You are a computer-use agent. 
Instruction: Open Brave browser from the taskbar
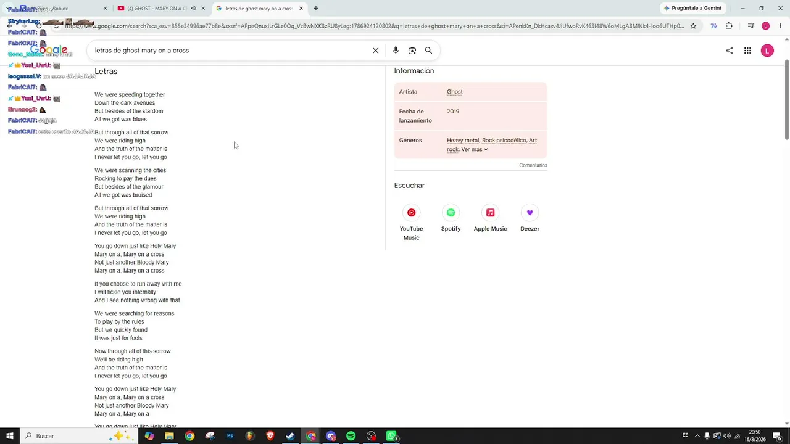[270, 436]
